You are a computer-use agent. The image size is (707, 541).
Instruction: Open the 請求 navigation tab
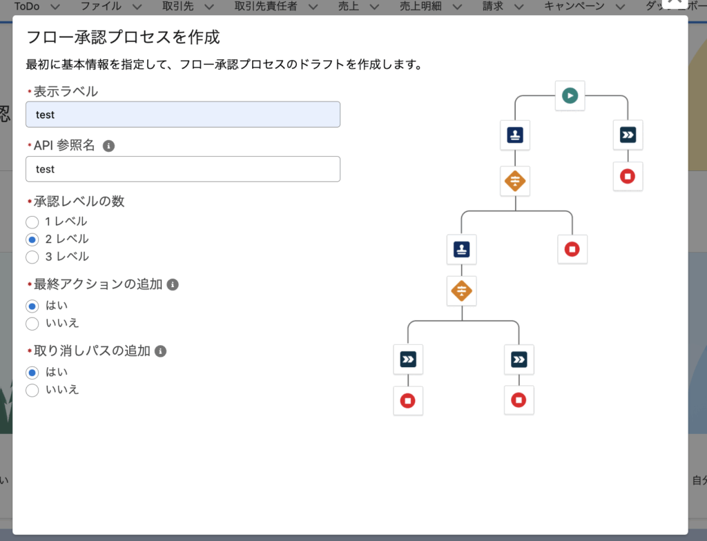[x=493, y=6]
